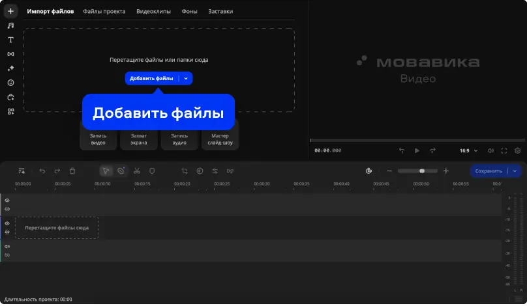Open the Sounds music note section
Viewport: 527px width, 306px height.
coord(10,25)
